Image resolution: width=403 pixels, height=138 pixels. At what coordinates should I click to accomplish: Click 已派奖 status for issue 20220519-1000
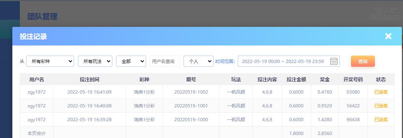point(381,120)
